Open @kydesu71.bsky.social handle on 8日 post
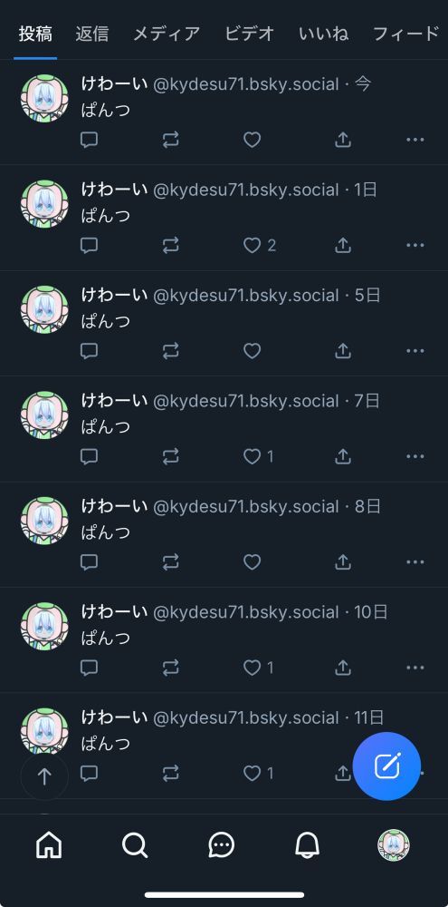The image size is (448, 907). (245, 507)
